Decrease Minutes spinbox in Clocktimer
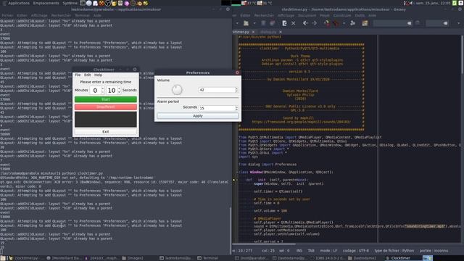The image size is (464, 261). coord(103,92)
